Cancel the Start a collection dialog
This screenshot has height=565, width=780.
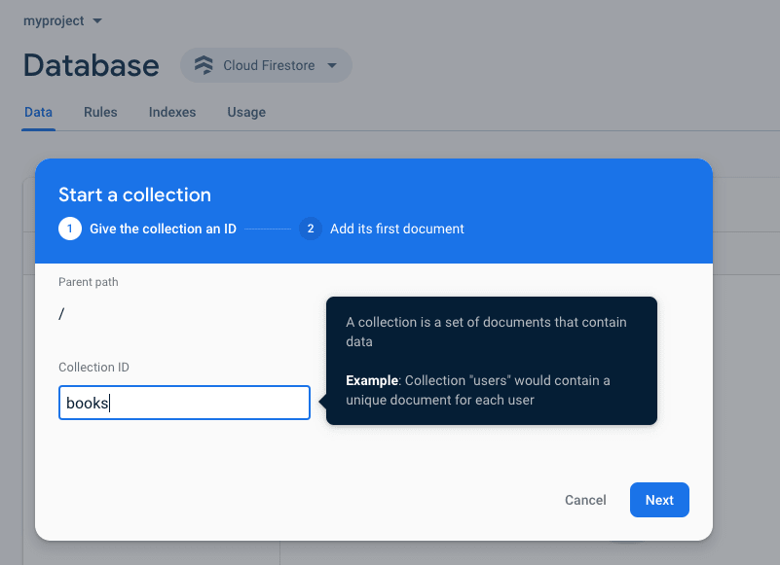pyautogui.click(x=585, y=500)
